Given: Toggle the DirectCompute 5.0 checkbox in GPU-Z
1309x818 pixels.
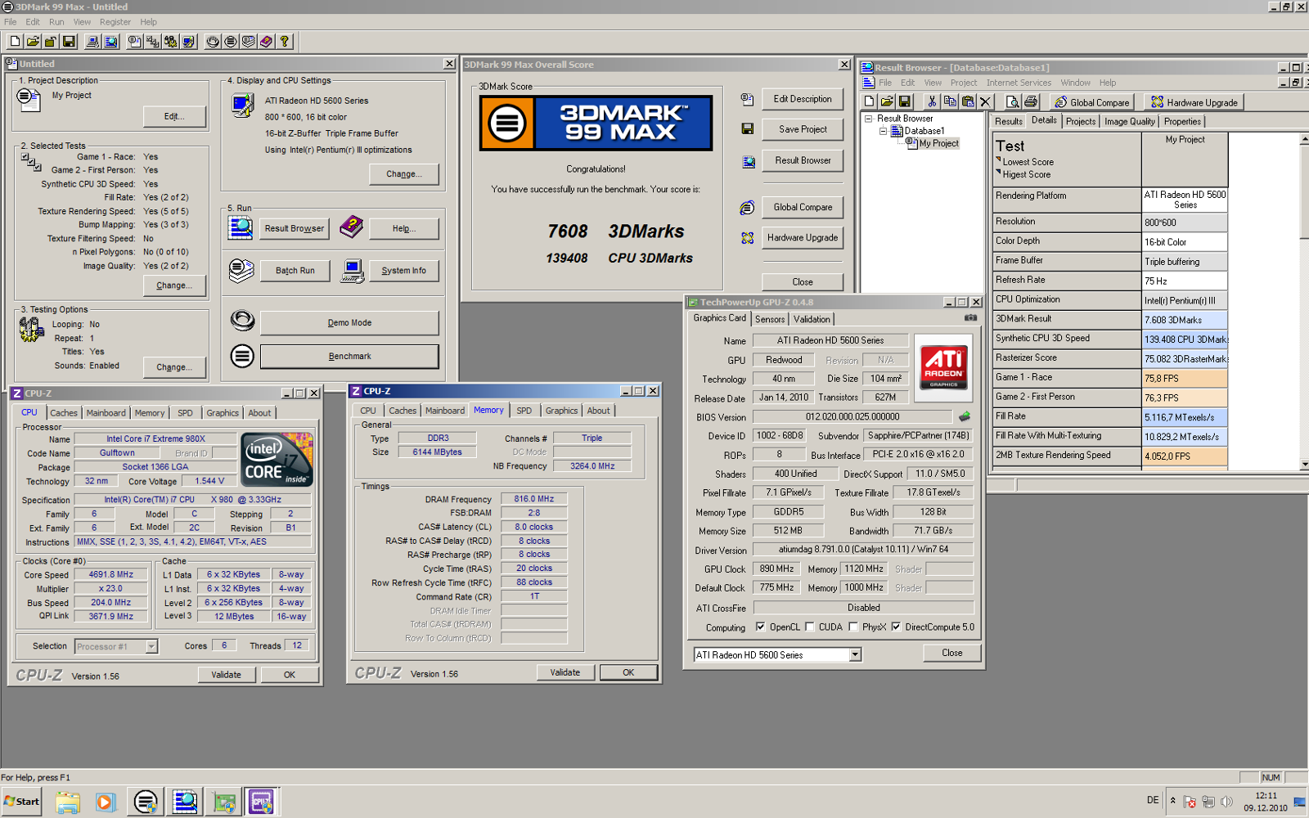Looking at the screenshot, I should point(896,627).
